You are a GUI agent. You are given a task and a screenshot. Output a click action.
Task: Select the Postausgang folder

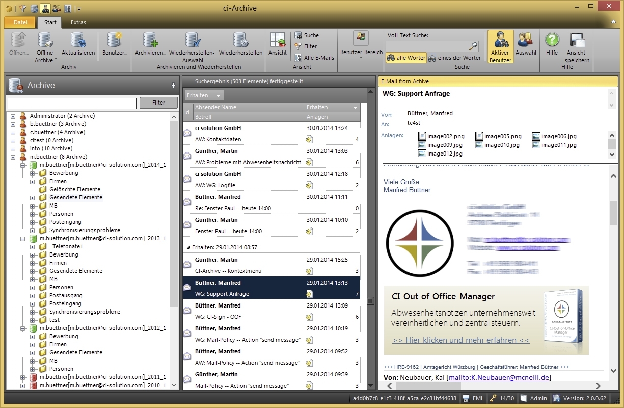(66, 295)
